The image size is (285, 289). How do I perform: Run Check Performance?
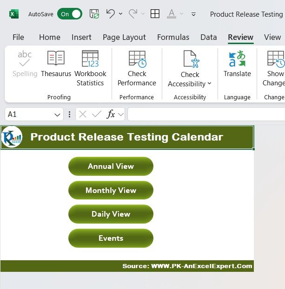[x=137, y=68]
